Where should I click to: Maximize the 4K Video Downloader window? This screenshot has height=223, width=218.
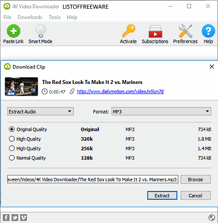tap(189, 6)
